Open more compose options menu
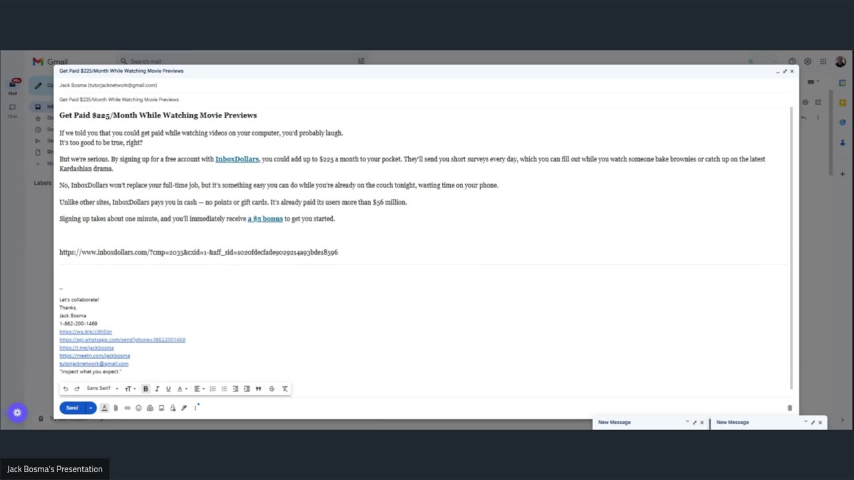Screen dimensions: 854x480 pos(195,408)
